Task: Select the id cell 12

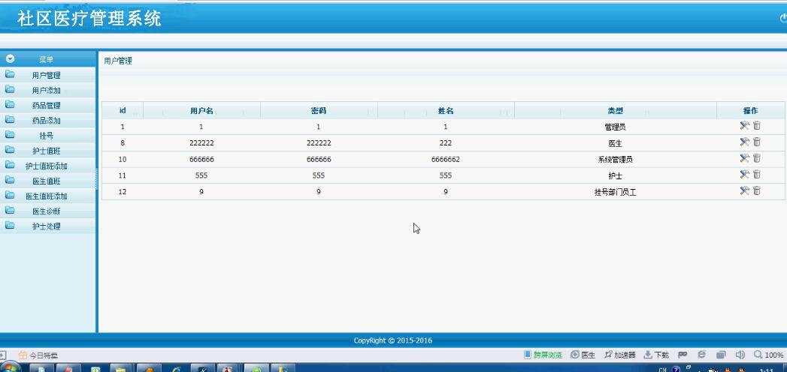Action: click(x=123, y=192)
